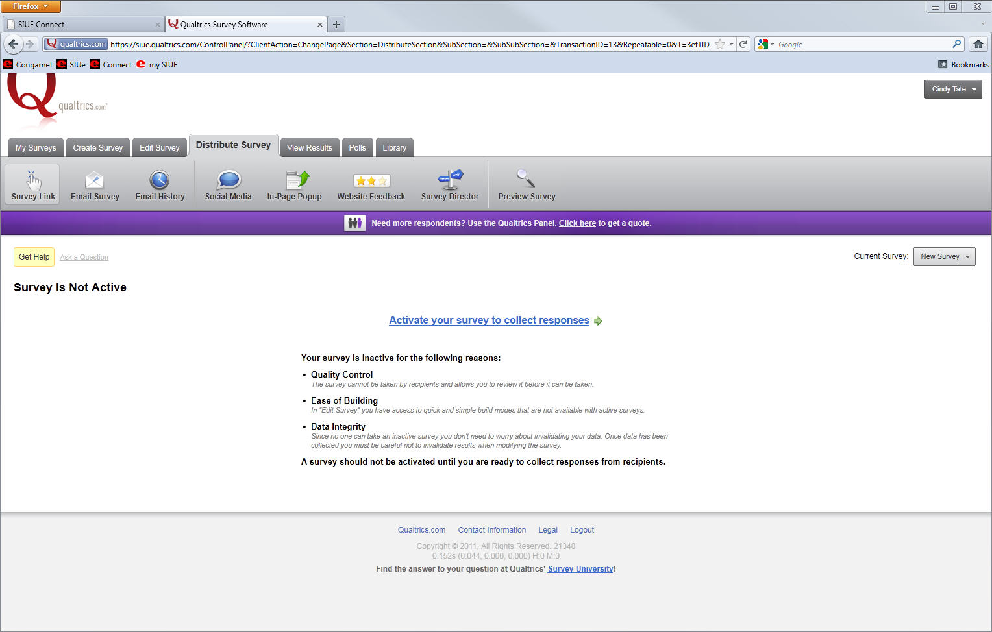Reload the page with the refresh icon
This screenshot has height=632, width=992.
743,44
